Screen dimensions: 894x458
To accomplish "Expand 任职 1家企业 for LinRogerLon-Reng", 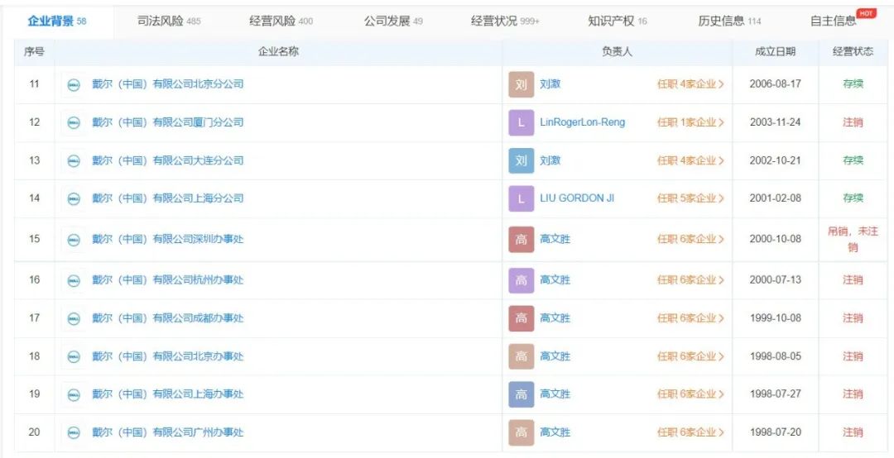I will point(690,122).
